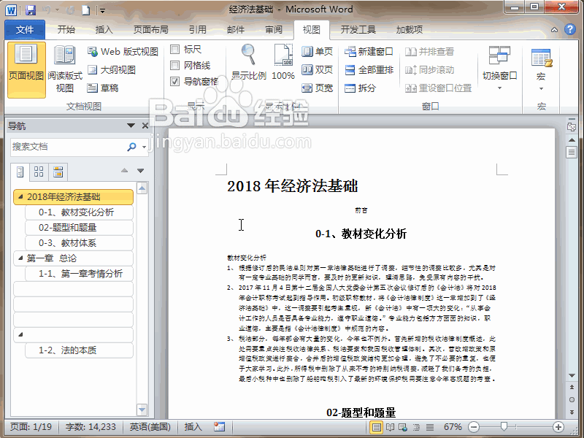Uncheck the Navigation Pane (导航窗格) checkbox
This screenshot has width=584, height=438.
click(174, 81)
